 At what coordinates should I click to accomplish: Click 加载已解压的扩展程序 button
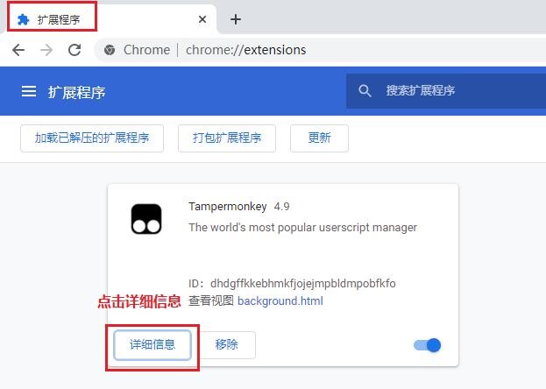[92, 138]
